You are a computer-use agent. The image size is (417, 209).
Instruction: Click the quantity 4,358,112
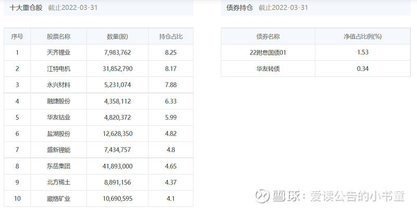point(118,101)
